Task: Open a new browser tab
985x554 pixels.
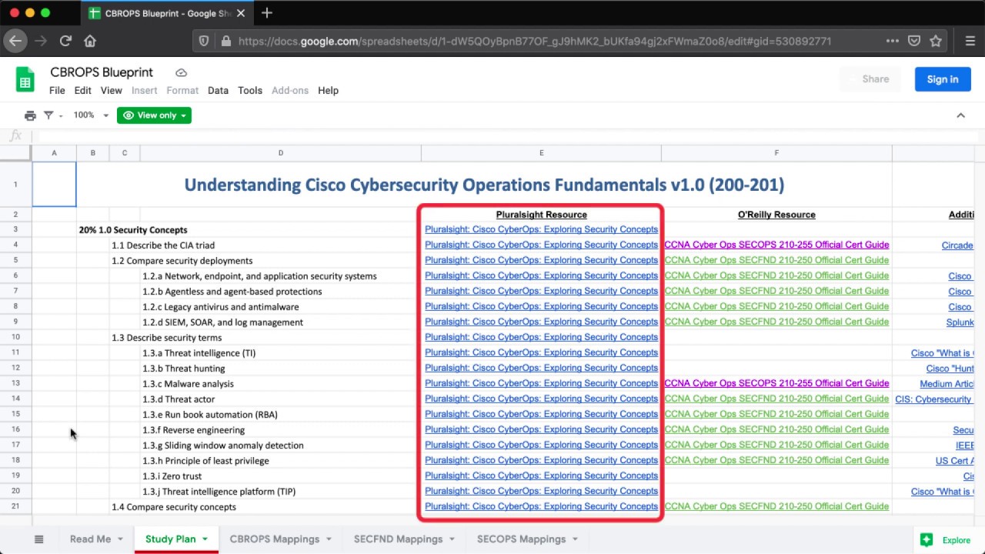Action: click(x=267, y=13)
